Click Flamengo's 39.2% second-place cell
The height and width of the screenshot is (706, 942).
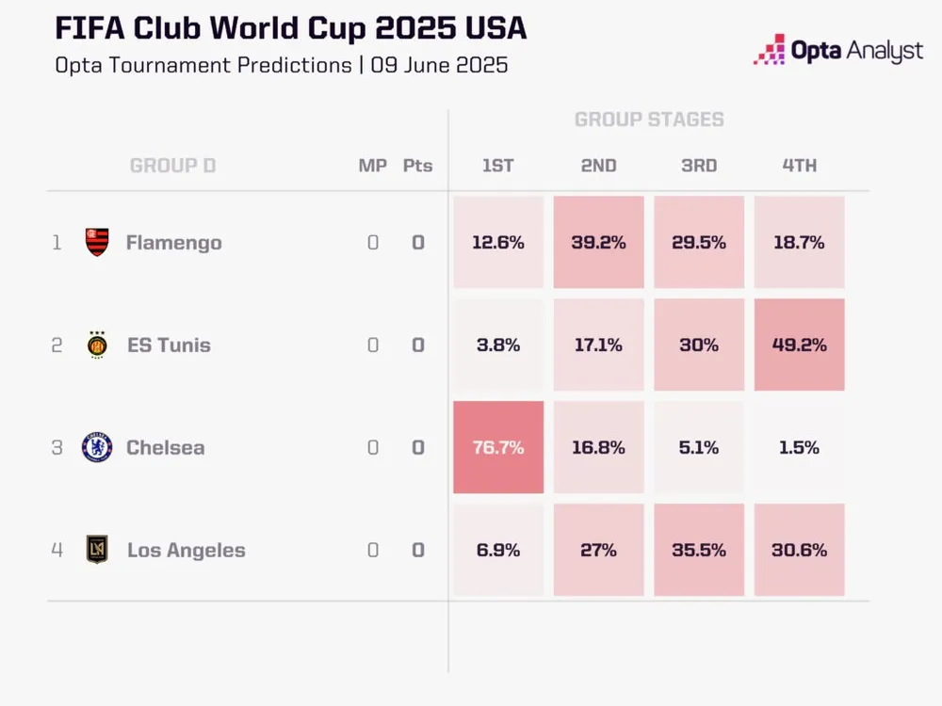tap(598, 242)
